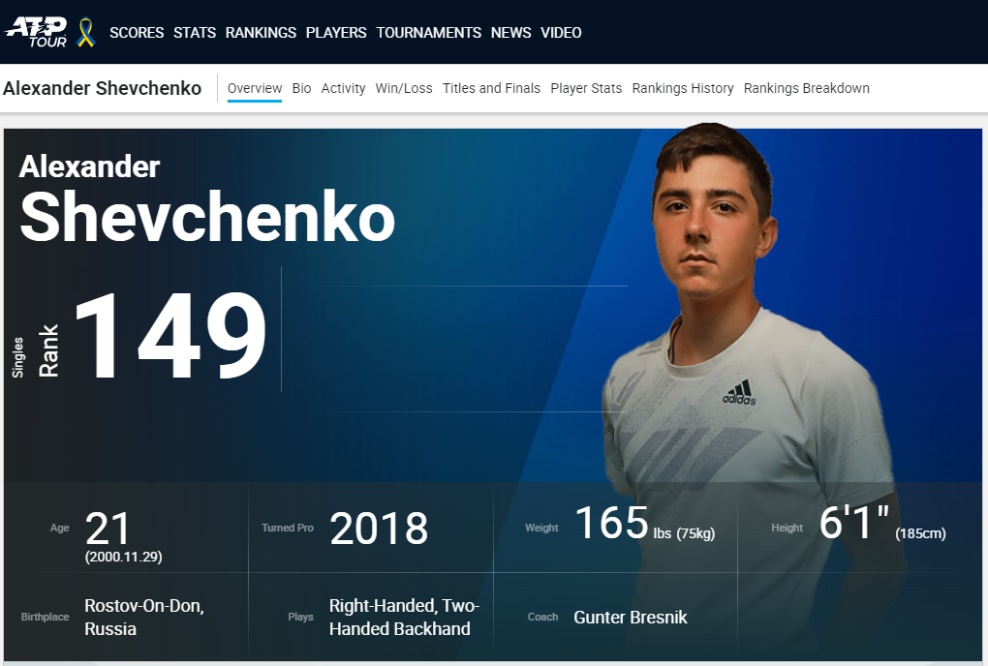Open the SCORES menu

(137, 33)
